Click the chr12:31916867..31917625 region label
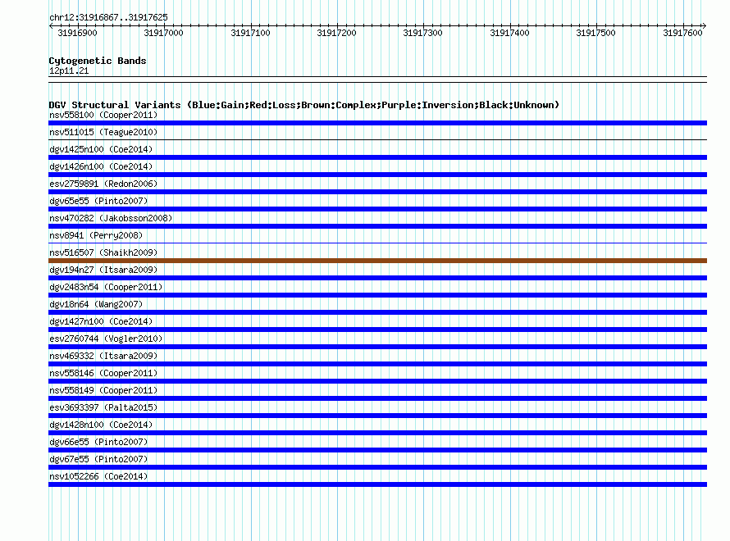This screenshot has height=541, width=730. [x=108, y=18]
